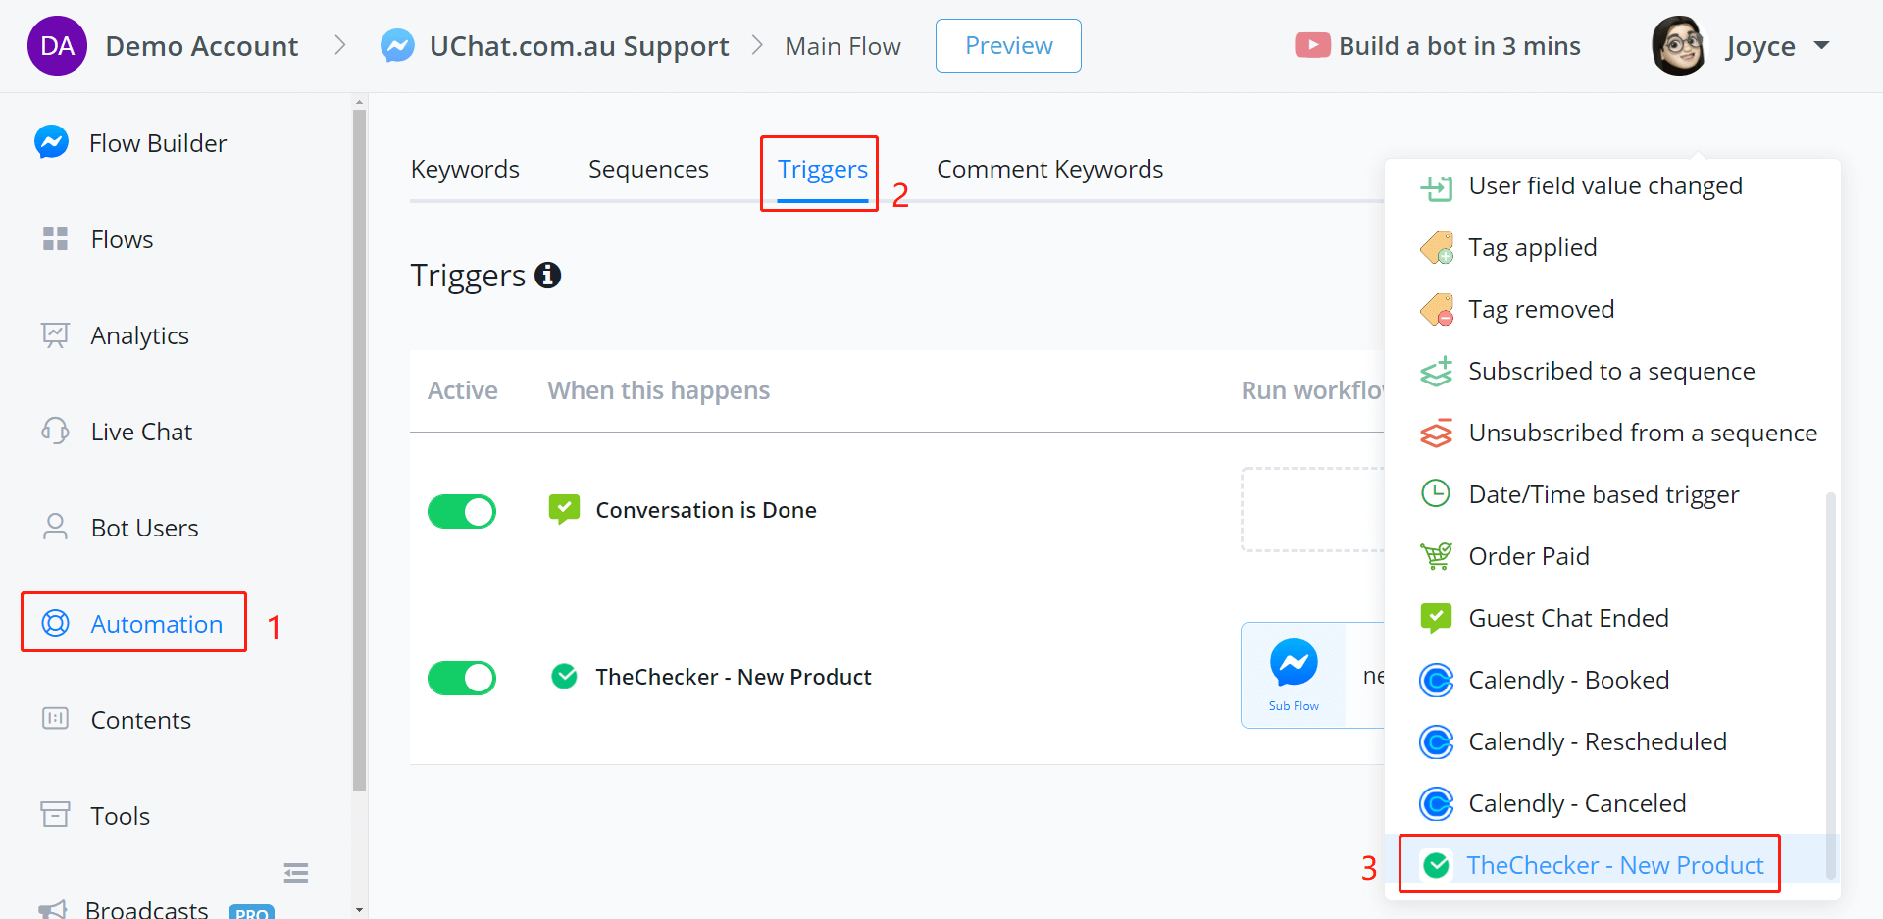1883x919 pixels.
Task: Click the Analytics chart icon in sidebar
Action: (55, 335)
